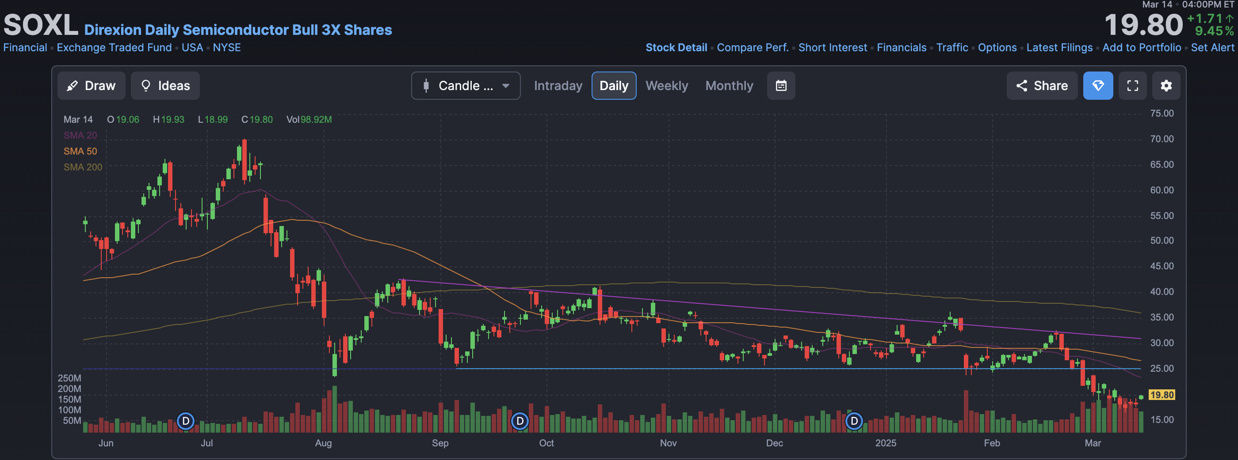Click the 25.00 price axis label

(1162, 368)
